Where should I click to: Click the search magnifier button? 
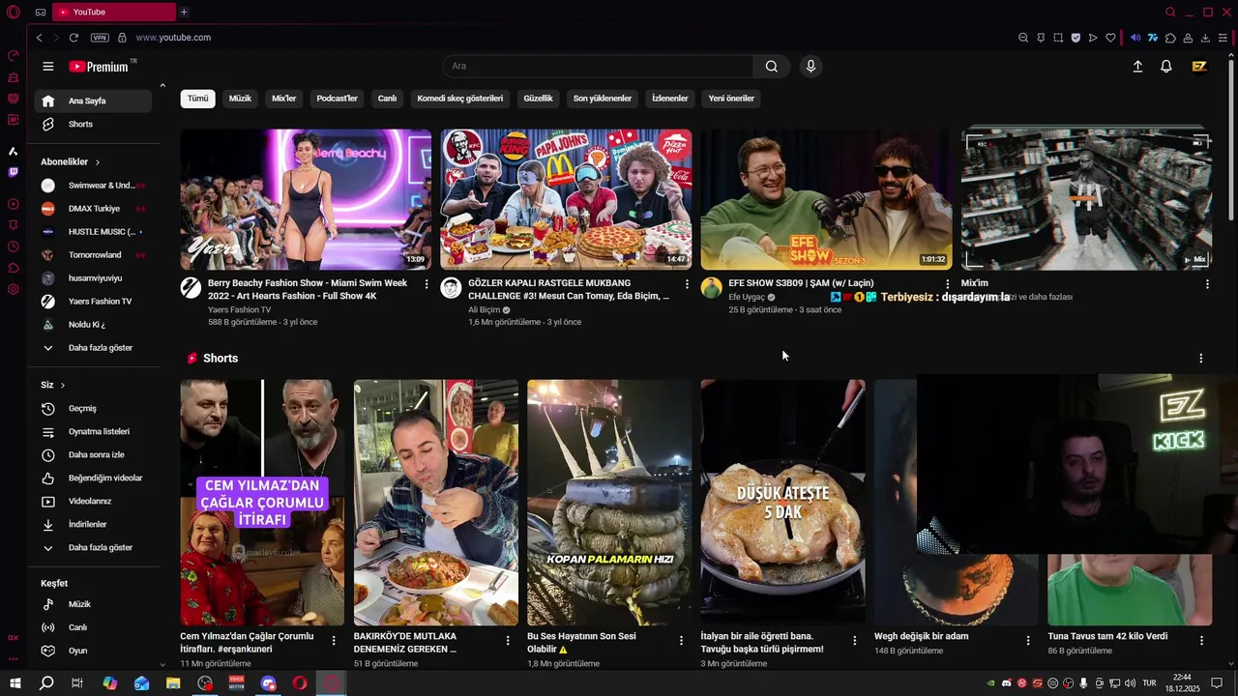(771, 67)
